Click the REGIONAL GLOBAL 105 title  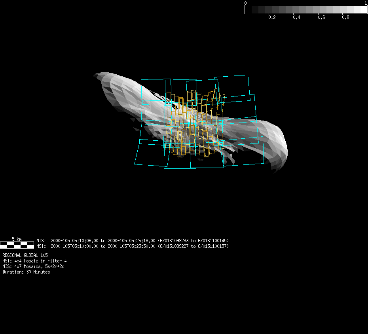(x=25, y=255)
